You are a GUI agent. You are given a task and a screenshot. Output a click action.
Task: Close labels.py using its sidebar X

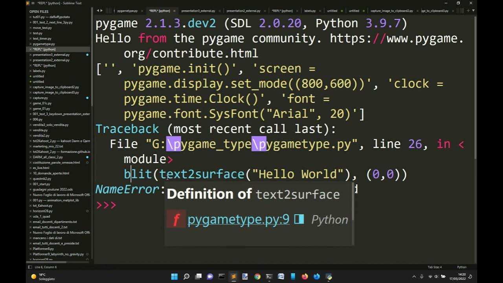(30, 71)
